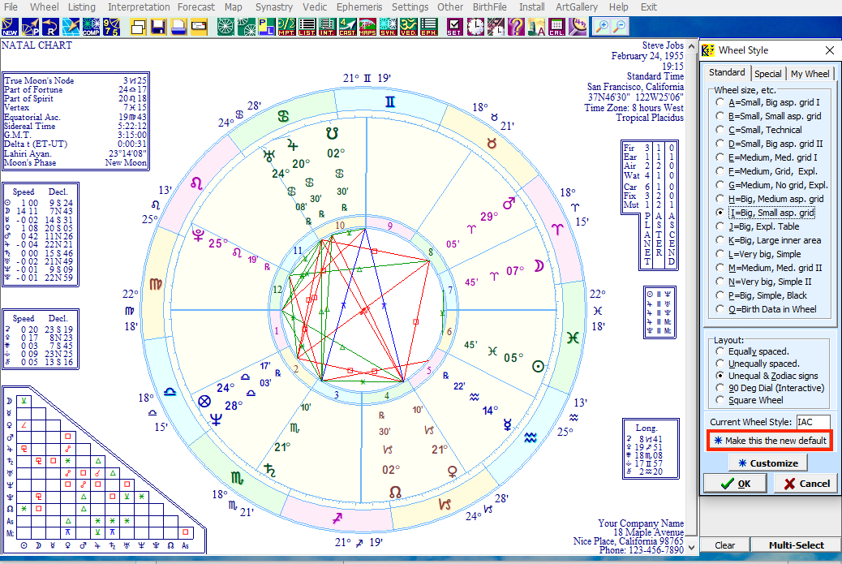Viewport: 842px width, 564px height.
Task: Select Q=Birth Data in Wheel option
Action: [x=767, y=309]
